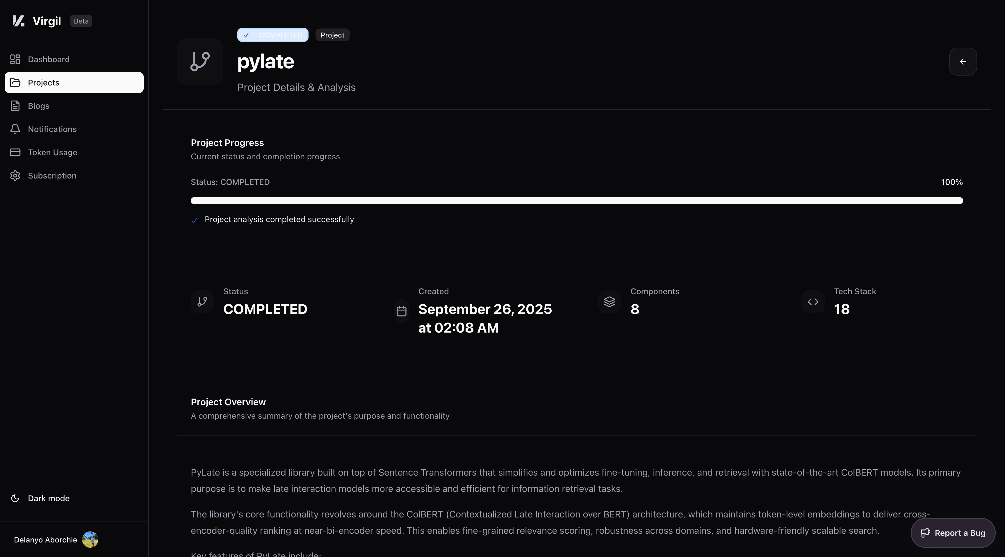Click the Subscription gear icon
The width and height of the screenshot is (1005, 557).
[x=15, y=176]
